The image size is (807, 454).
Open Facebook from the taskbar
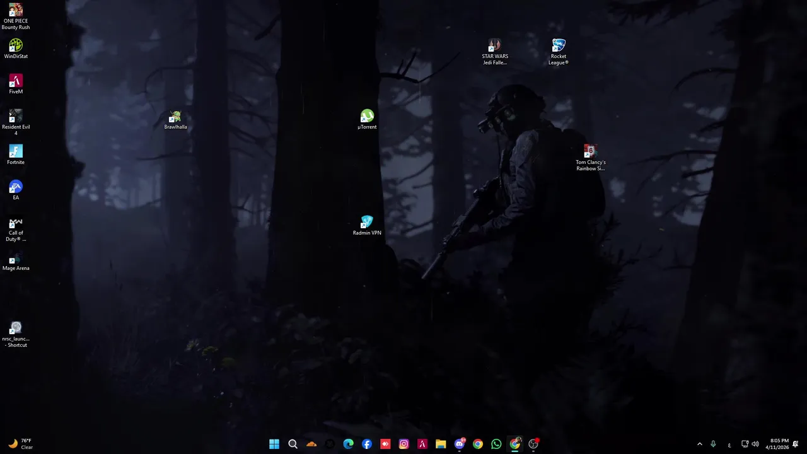point(367,444)
